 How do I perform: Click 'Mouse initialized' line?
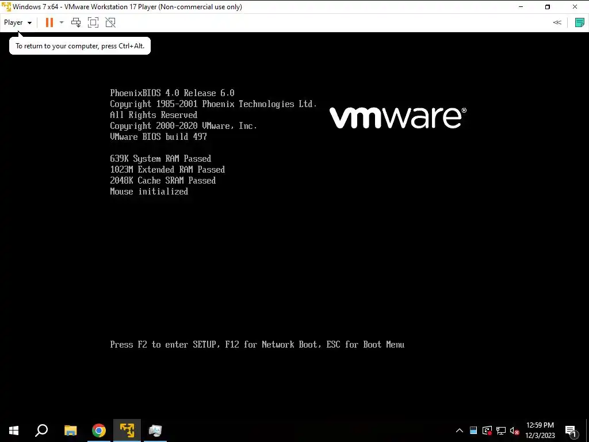click(x=149, y=191)
